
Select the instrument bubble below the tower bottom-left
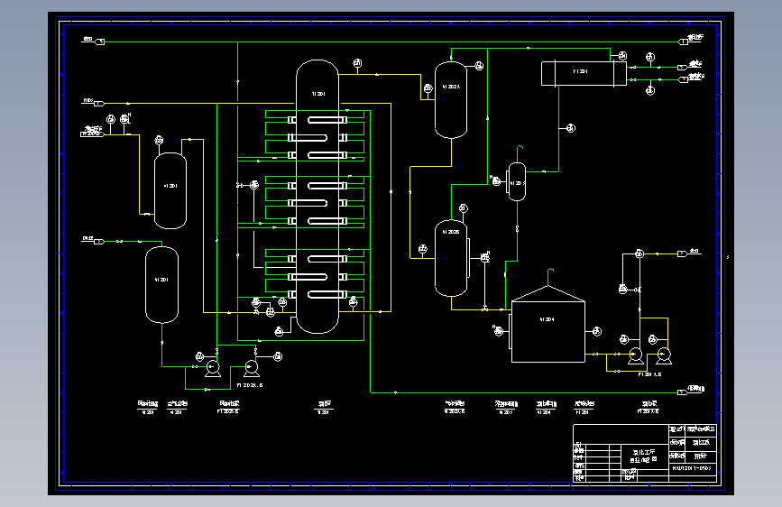(280, 331)
